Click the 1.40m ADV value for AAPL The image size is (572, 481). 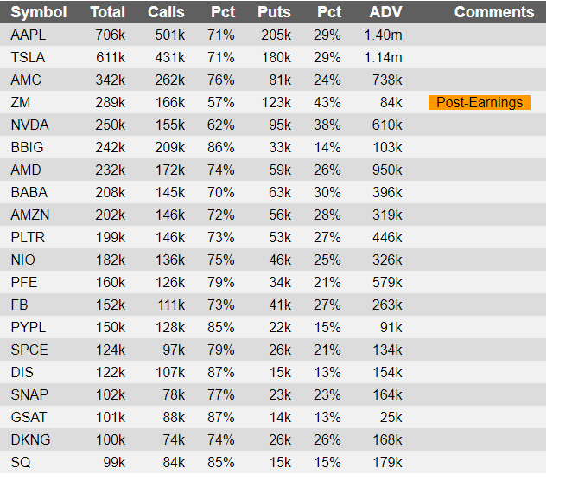pos(384,35)
